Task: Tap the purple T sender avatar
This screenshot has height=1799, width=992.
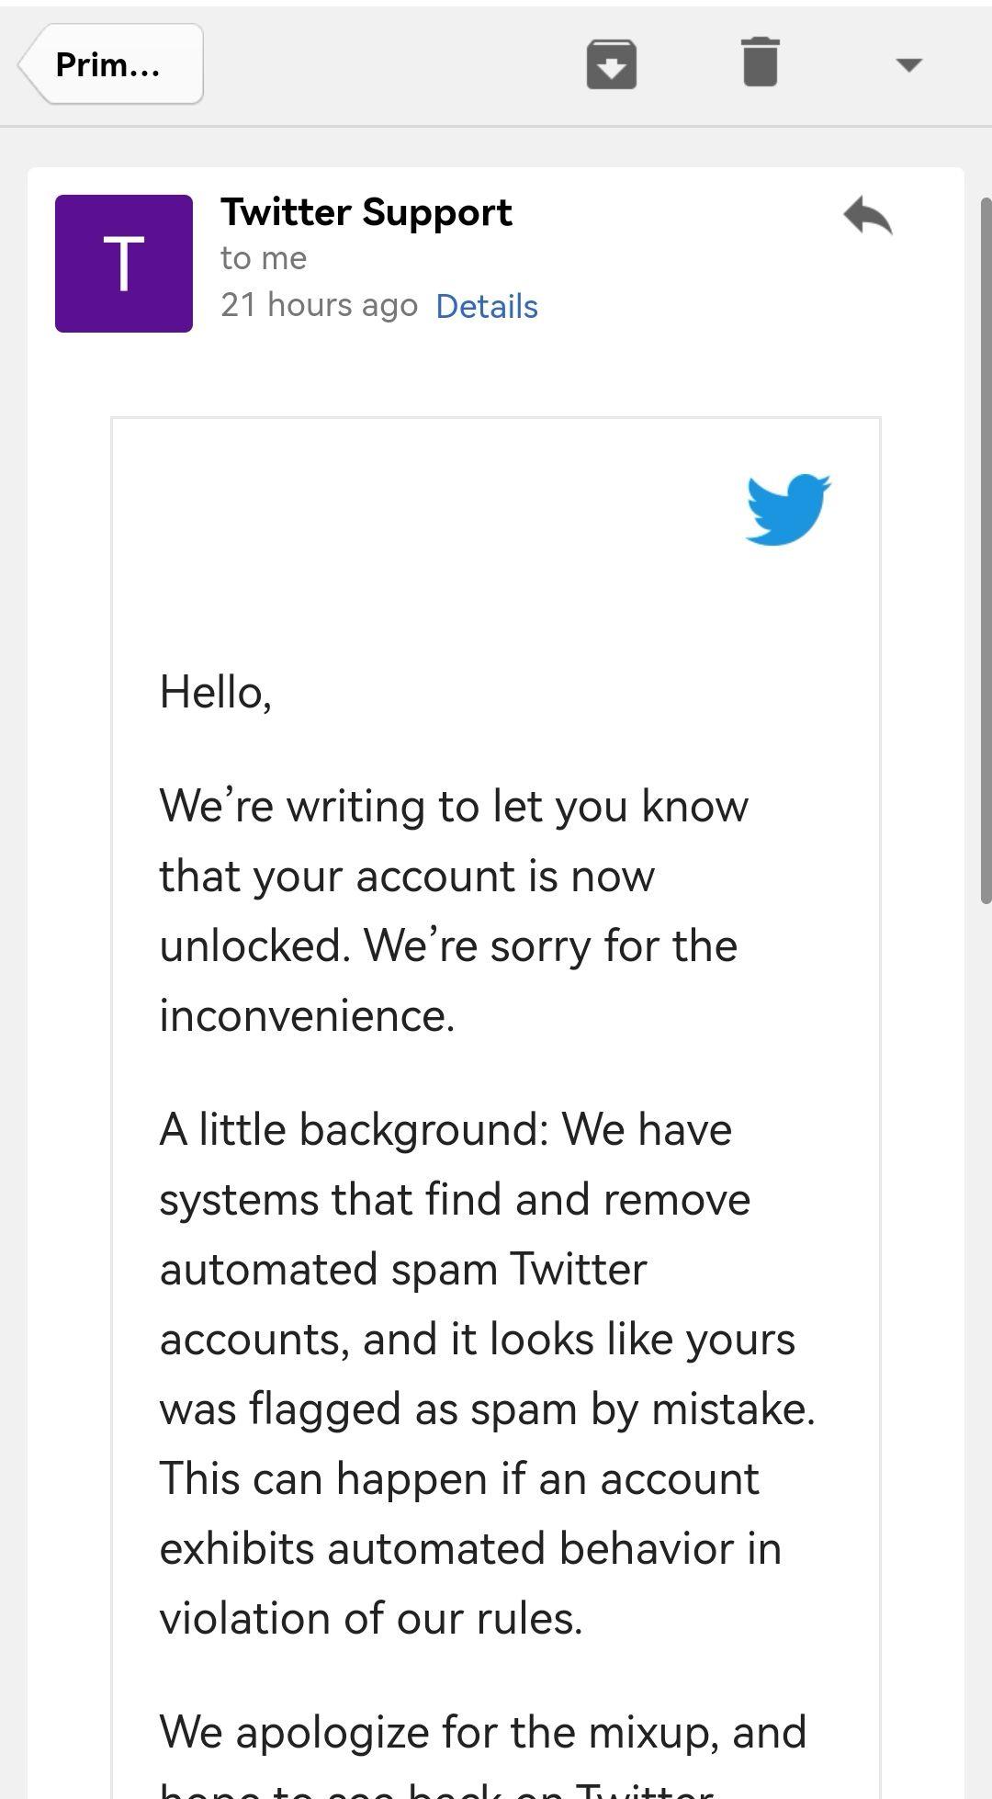Action: point(124,264)
